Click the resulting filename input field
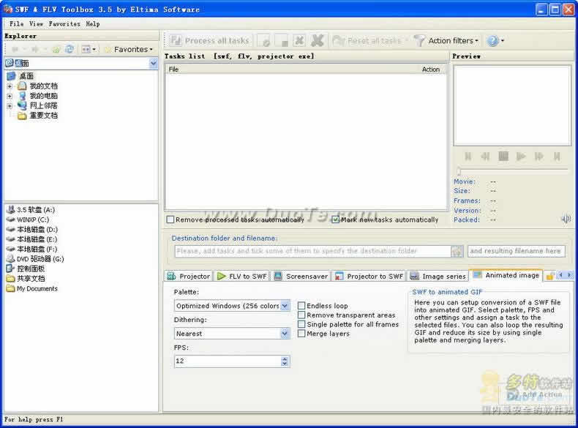 pos(516,251)
